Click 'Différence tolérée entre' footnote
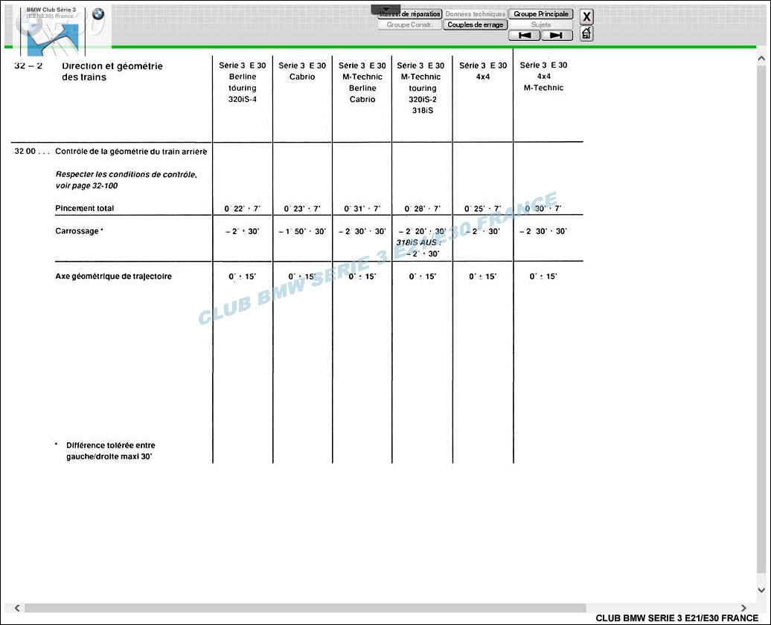The width and height of the screenshot is (771, 625). (111, 445)
